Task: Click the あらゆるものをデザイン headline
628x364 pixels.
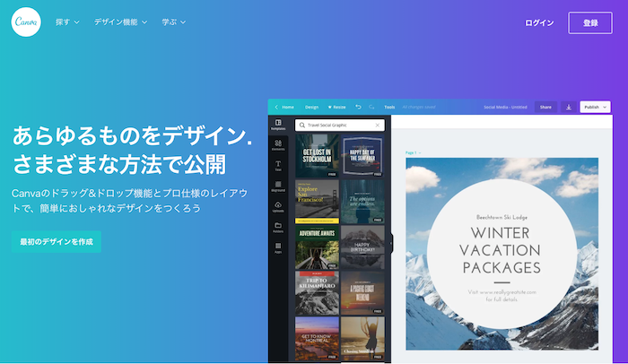Action: pyautogui.click(x=132, y=135)
